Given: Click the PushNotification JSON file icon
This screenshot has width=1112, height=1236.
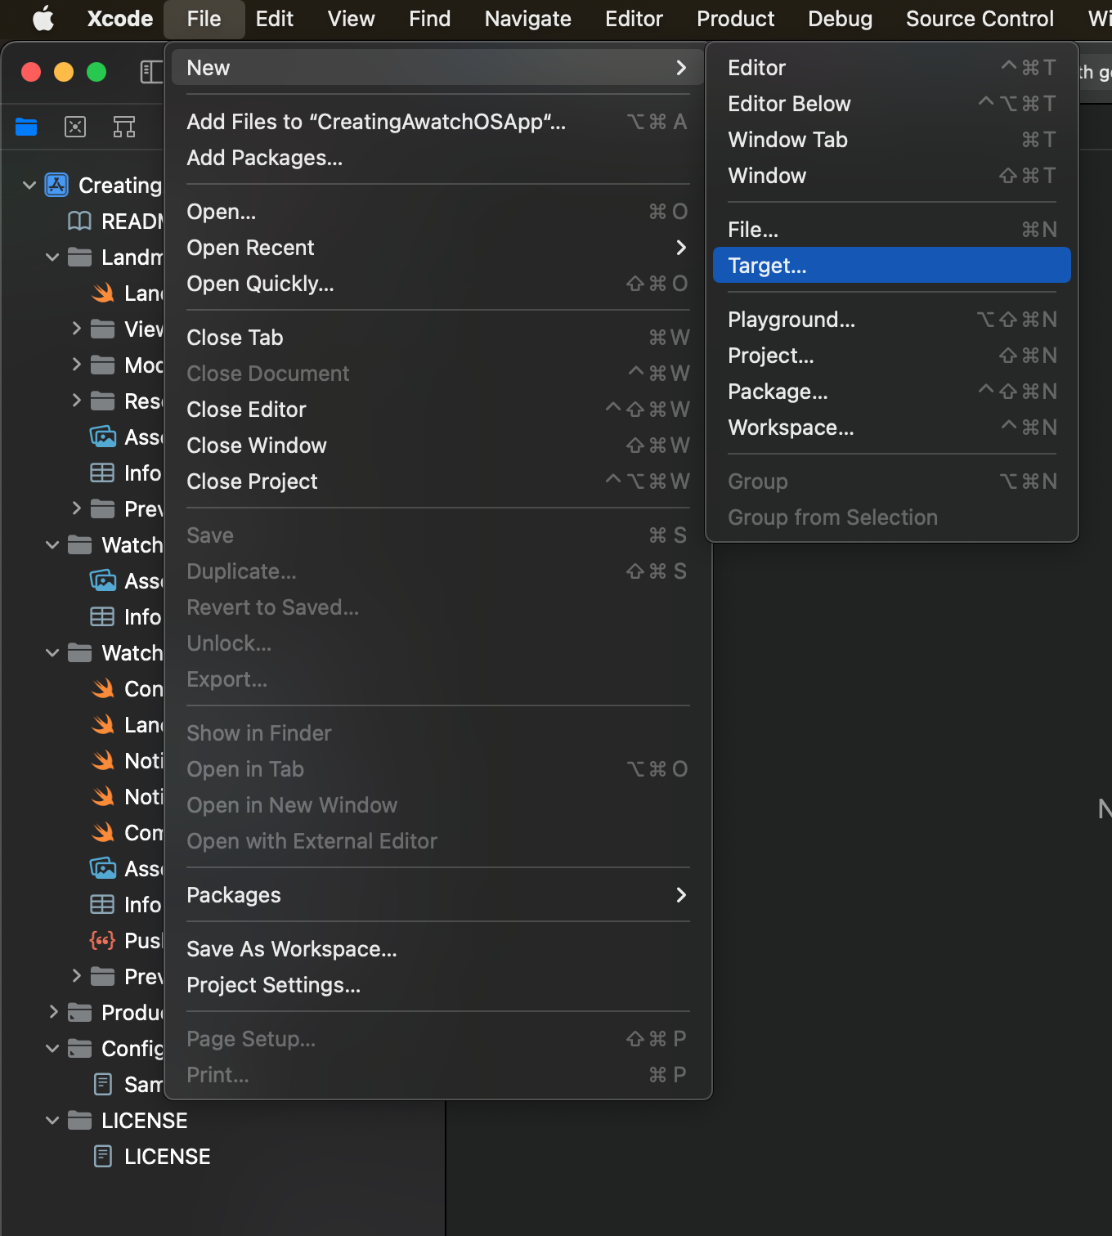Looking at the screenshot, I should tap(102, 941).
